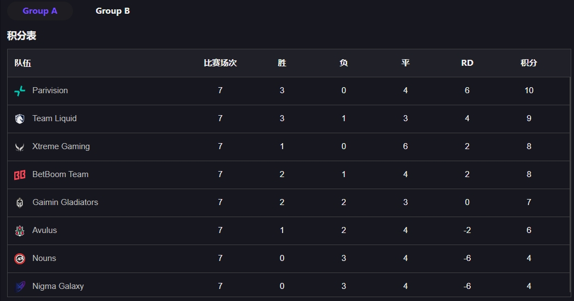Screen dimensions: 574x301
Task: Click the Nigma Galaxy logo icon
Action: (x=20, y=286)
